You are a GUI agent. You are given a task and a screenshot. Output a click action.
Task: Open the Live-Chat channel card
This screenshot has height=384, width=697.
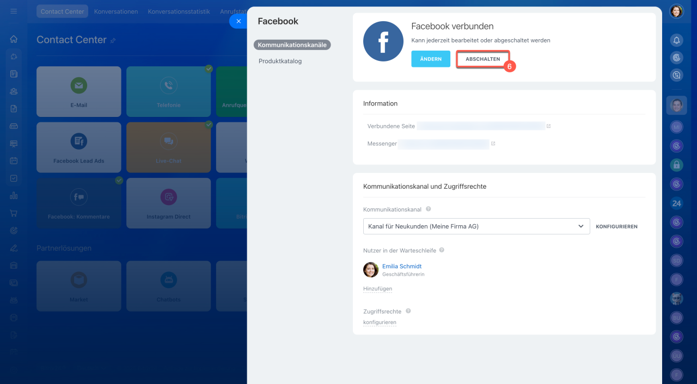click(x=169, y=147)
